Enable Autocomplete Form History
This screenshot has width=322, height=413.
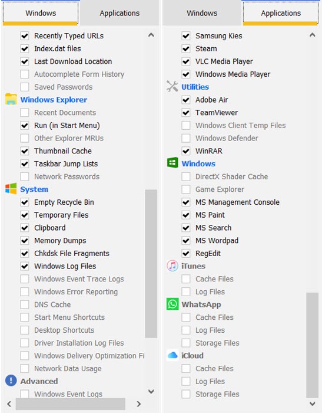(x=25, y=74)
